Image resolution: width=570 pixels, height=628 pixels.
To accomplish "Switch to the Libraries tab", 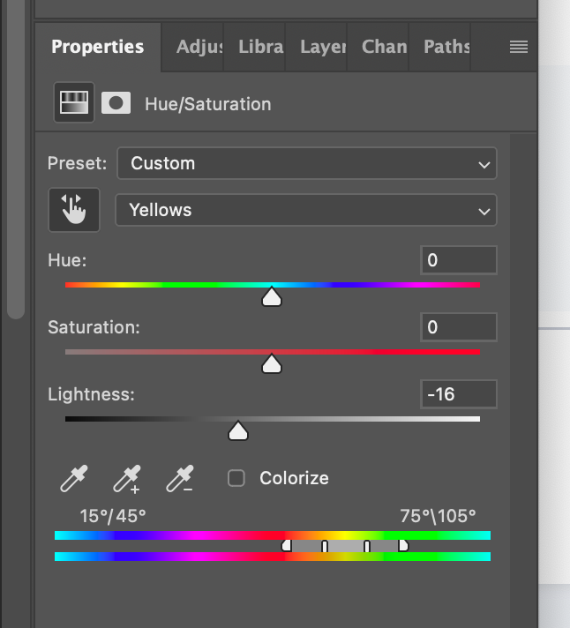I will pyautogui.click(x=261, y=47).
